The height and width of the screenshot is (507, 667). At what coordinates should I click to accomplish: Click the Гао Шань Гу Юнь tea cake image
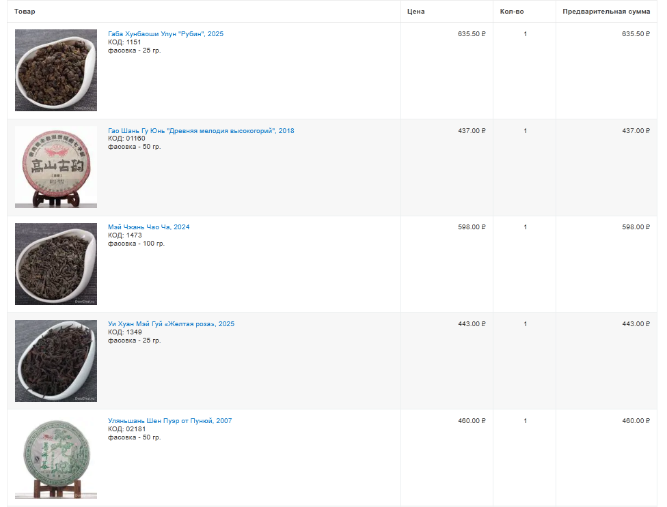tap(56, 167)
